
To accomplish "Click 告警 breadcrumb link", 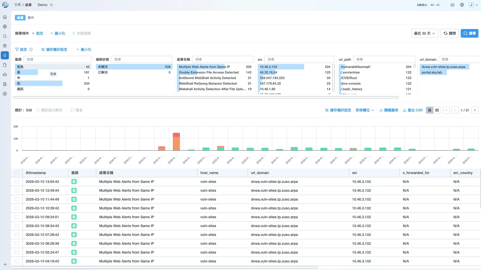I will click(18, 5).
